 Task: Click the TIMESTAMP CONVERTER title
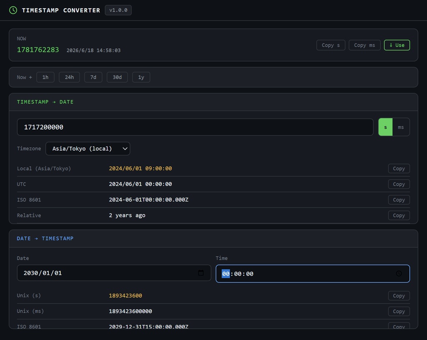[x=61, y=10]
